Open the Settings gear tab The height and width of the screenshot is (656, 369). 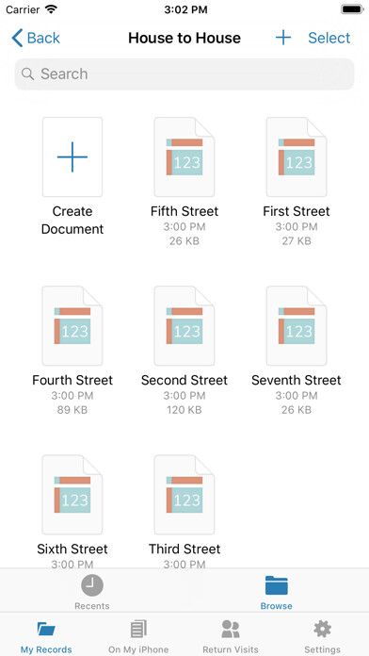pos(322,636)
